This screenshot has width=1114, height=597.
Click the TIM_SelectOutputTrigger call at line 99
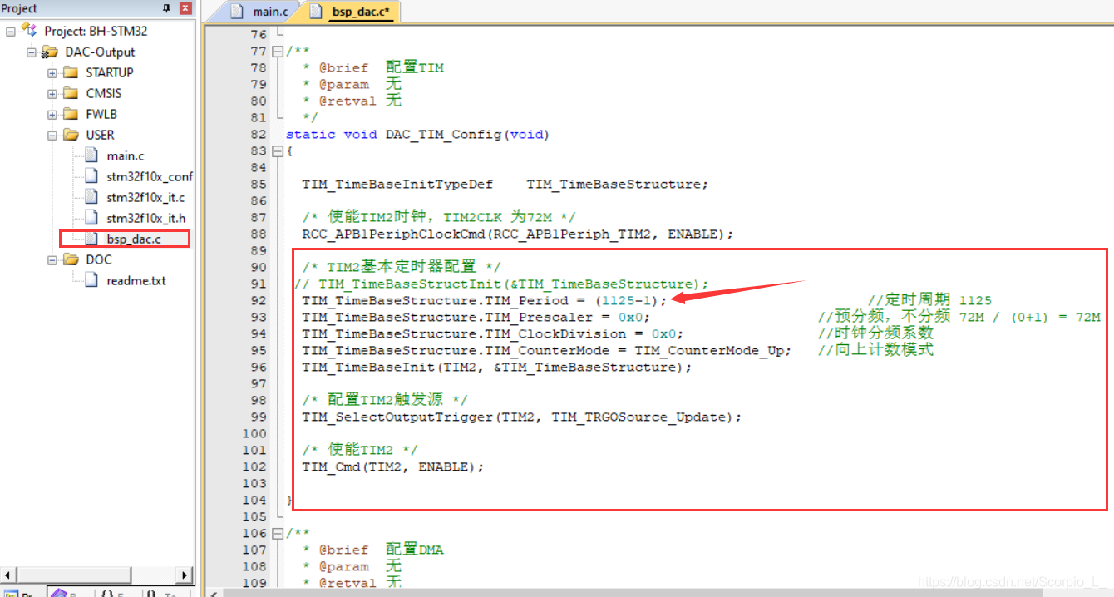pos(522,417)
